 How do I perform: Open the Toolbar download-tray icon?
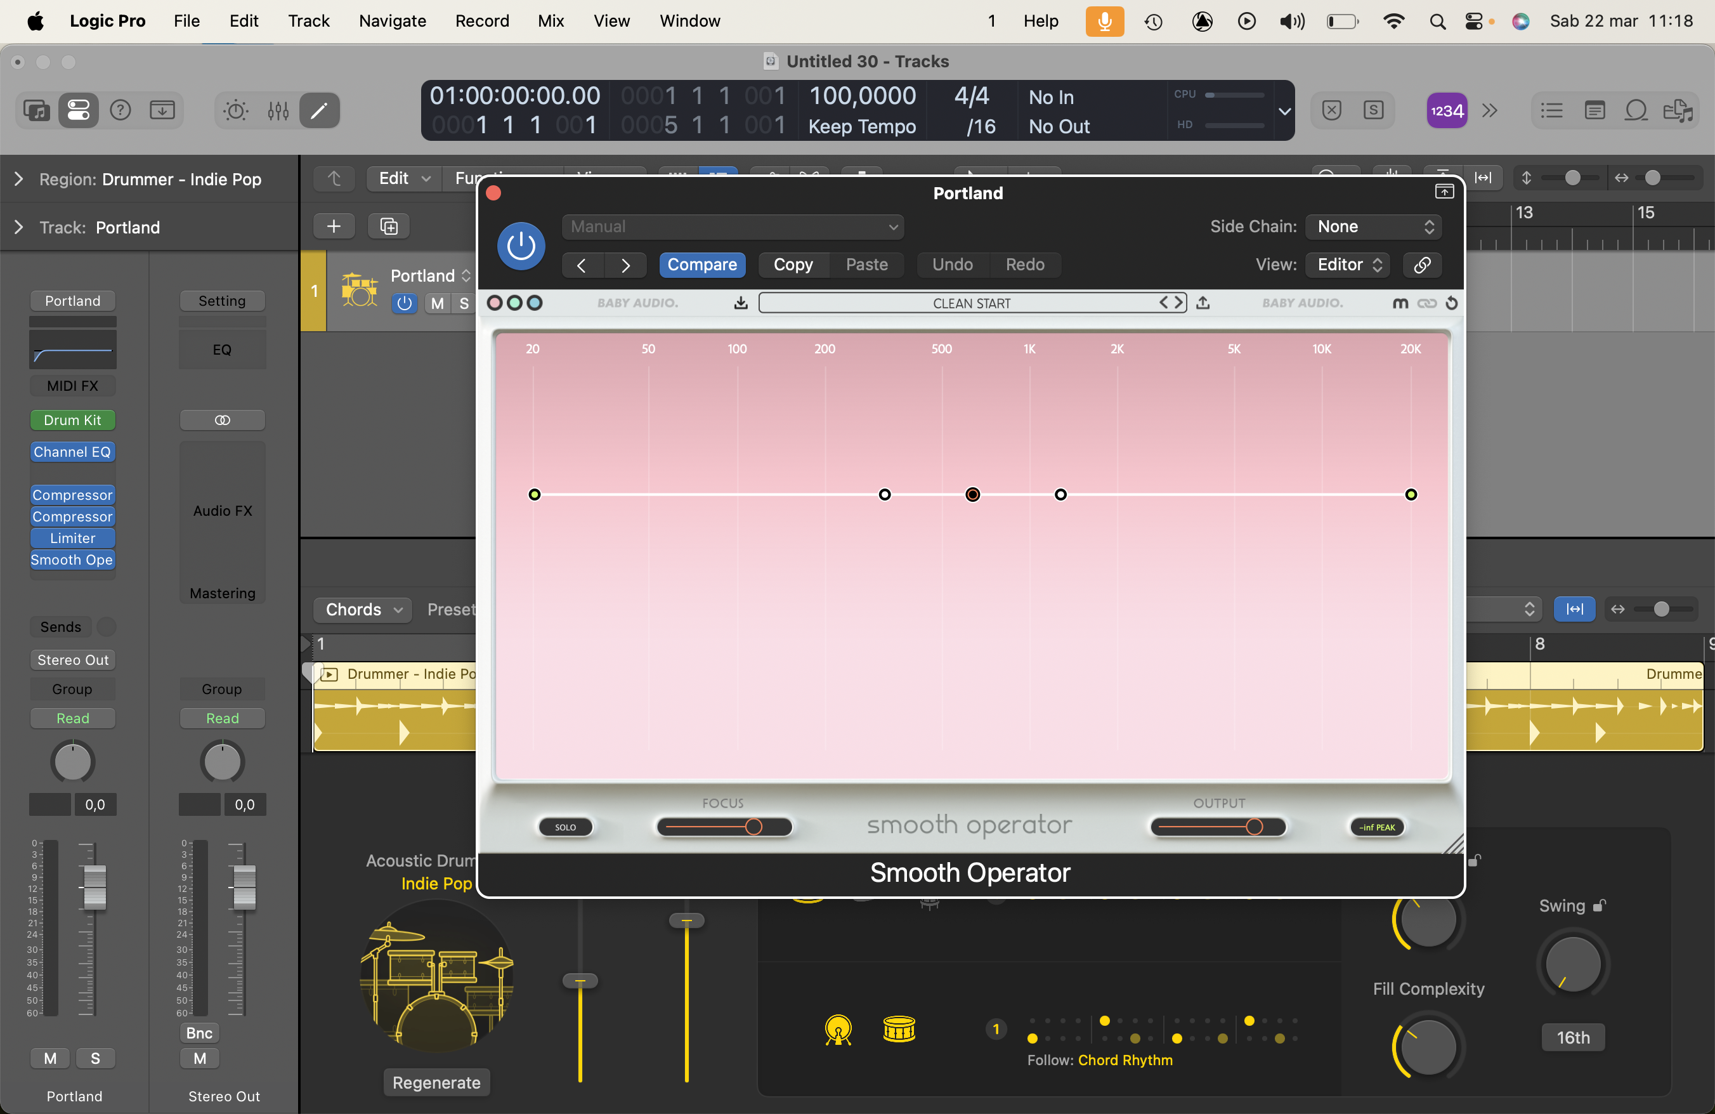(162, 110)
